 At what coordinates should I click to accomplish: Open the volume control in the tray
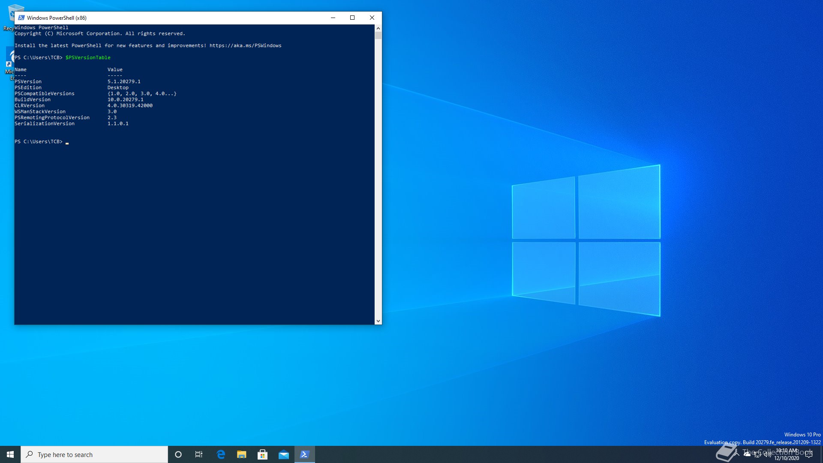tap(767, 454)
